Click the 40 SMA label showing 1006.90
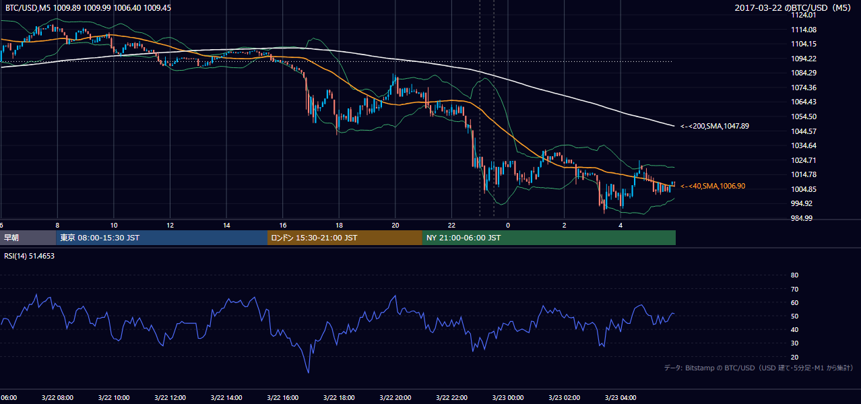Screen dimensions: 861x404 (x=714, y=186)
